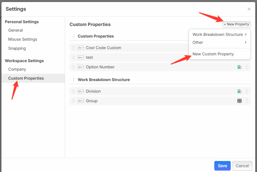Open the abc type dropdown for Division

(x=81, y=91)
